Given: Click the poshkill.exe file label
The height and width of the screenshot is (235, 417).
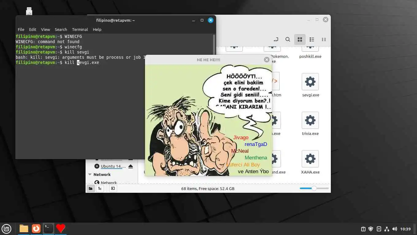Looking at the screenshot, I should (310, 56).
